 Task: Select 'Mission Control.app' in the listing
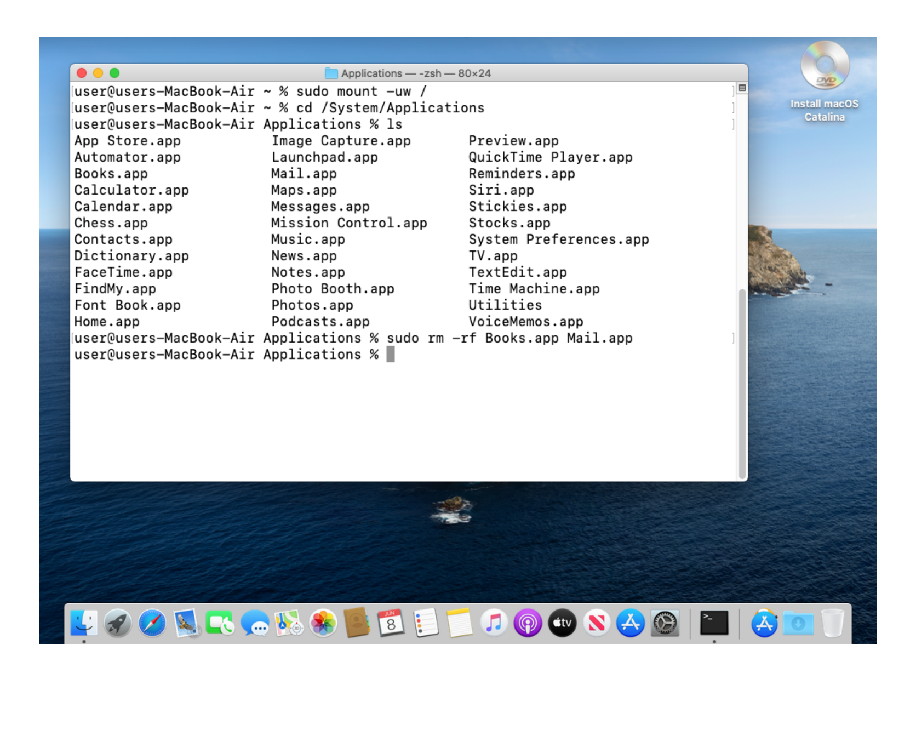[350, 223]
